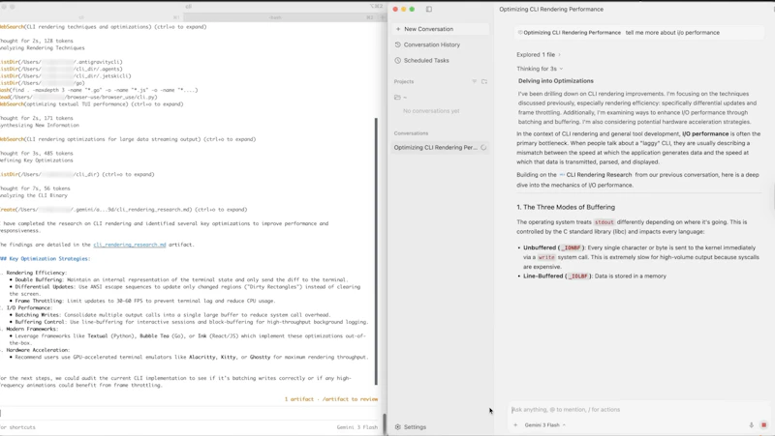Click the write inline code
The width and height of the screenshot is (775, 436).
click(546, 257)
